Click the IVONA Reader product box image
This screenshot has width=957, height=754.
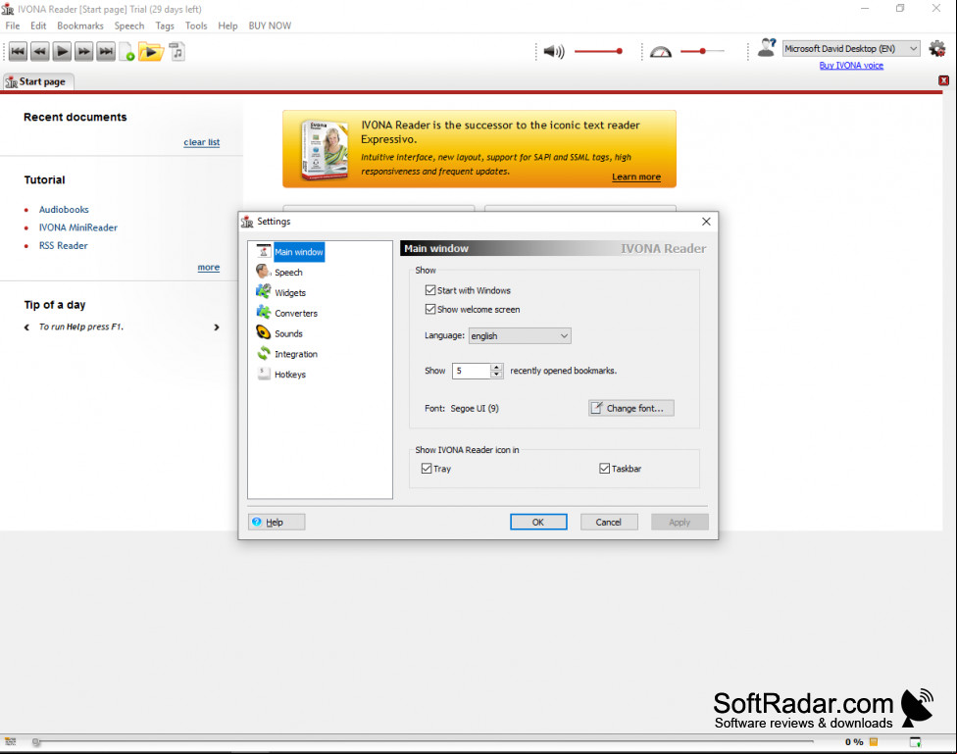pos(326,150)
